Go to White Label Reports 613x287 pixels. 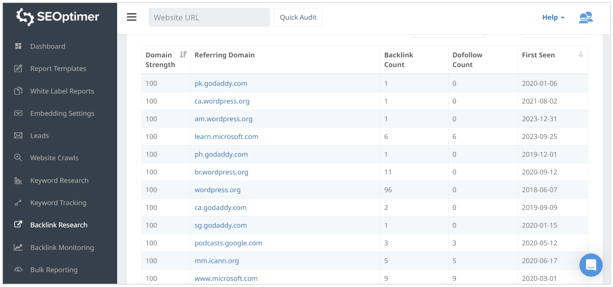pos(62,91)
